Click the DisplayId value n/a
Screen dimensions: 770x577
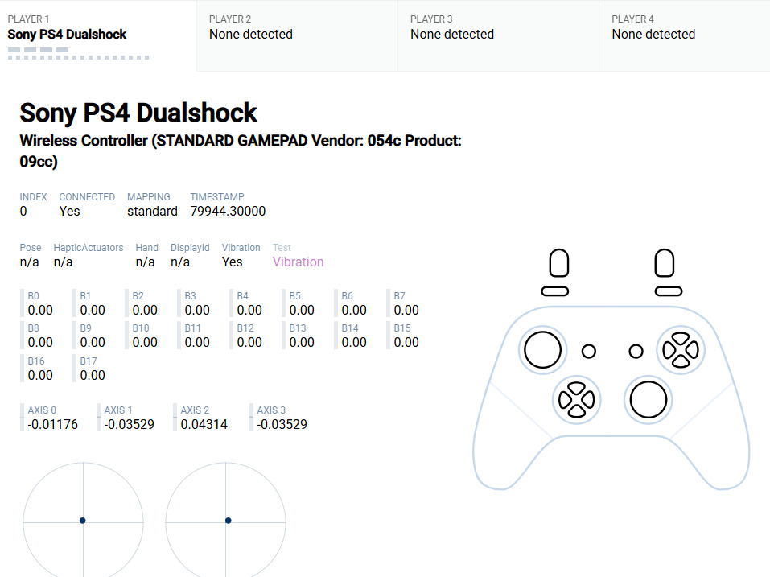(179, 262)
